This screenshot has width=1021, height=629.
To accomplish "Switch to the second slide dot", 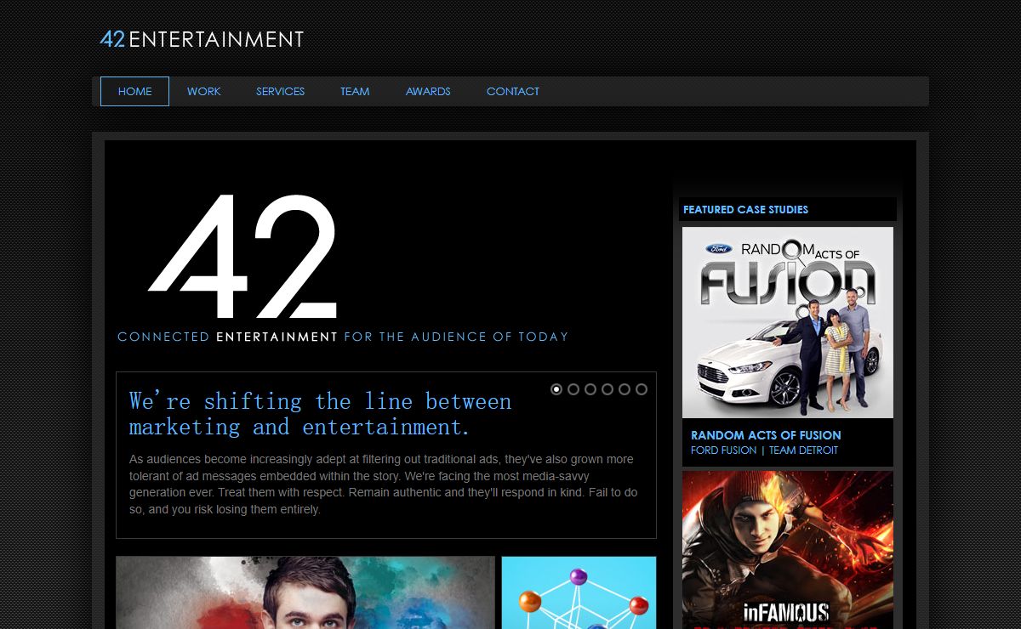I will (573, 389).
